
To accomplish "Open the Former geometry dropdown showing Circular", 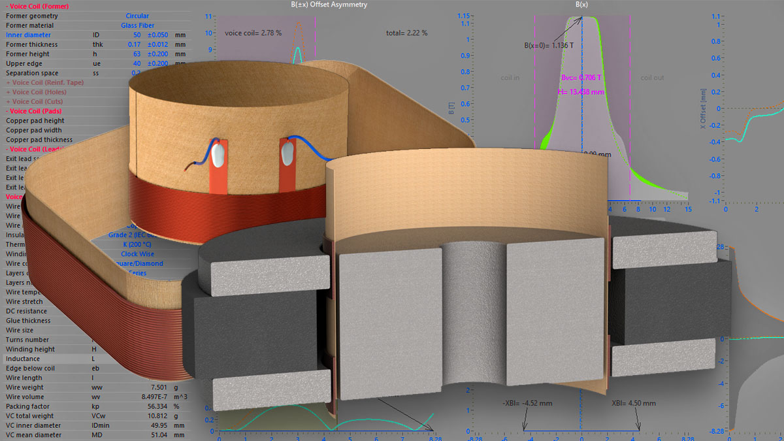I will tap(137, 16).
